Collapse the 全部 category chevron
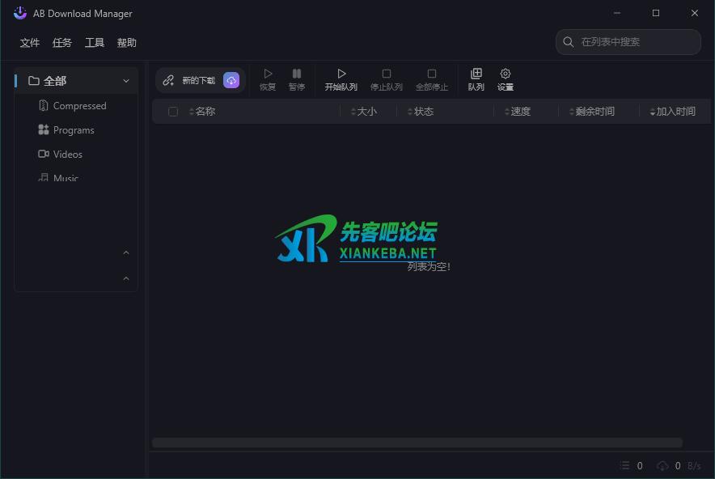 (126, 81)
